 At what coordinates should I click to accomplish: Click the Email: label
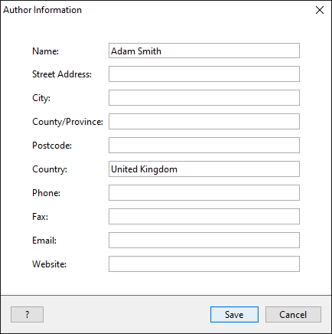(x=44, y=241)
